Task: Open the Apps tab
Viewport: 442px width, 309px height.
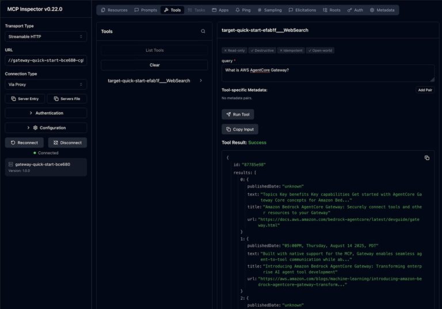Action: (x=220, y=10)
